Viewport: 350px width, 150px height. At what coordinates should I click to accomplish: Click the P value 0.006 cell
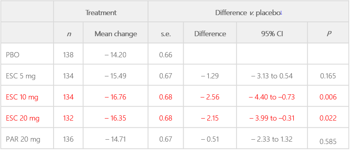click(328, 97)
